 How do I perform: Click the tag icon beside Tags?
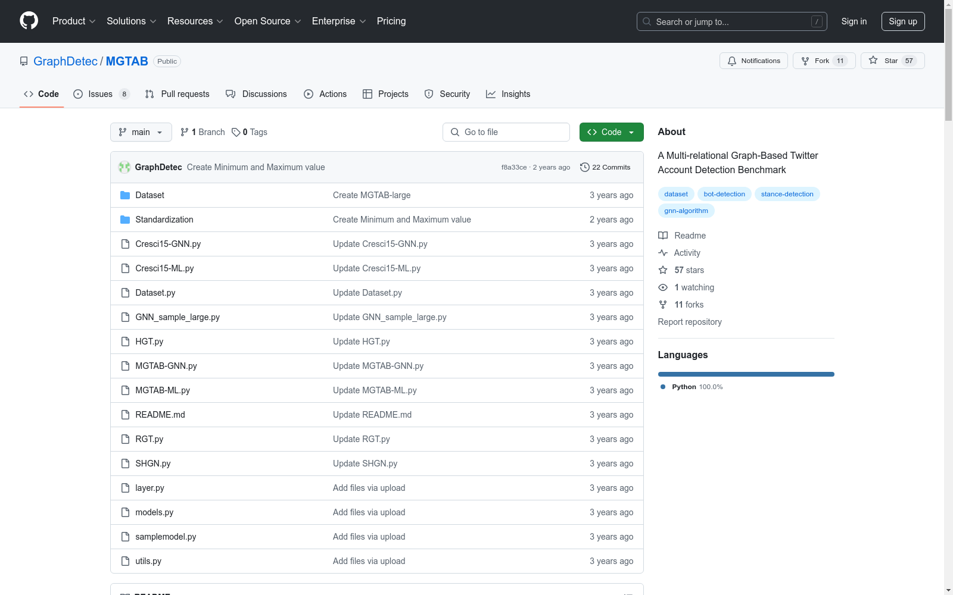click(236, 132)
